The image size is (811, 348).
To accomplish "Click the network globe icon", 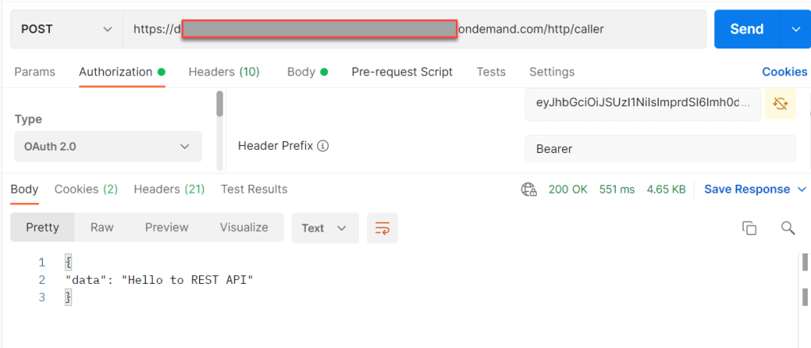I will pos(529,189).
